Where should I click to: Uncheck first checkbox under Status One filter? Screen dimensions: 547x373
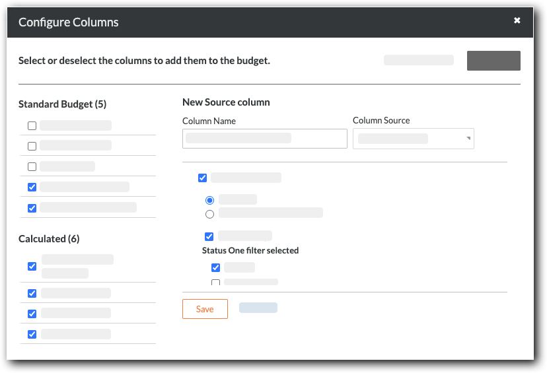coord(215,268)
